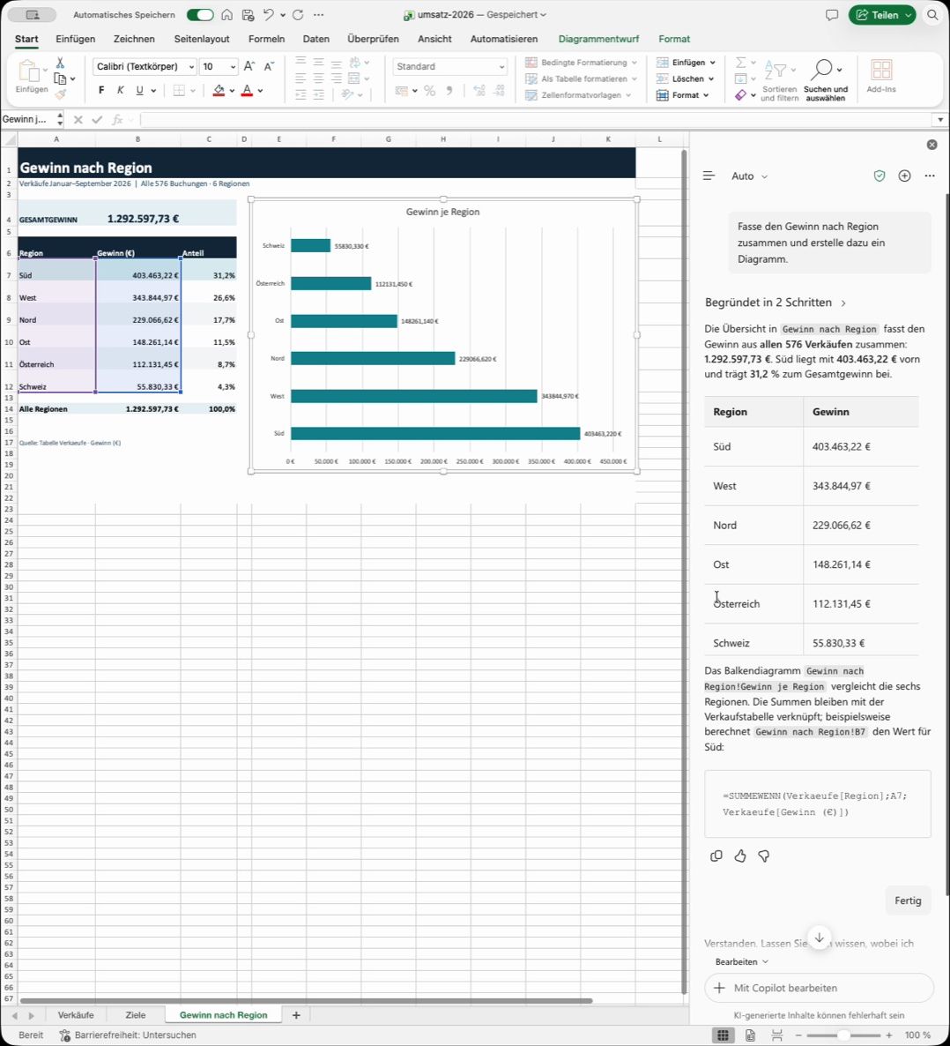Switch to the Daten ribbon tab
Viewport: 950px width, 1046px height.
(316, 39)
